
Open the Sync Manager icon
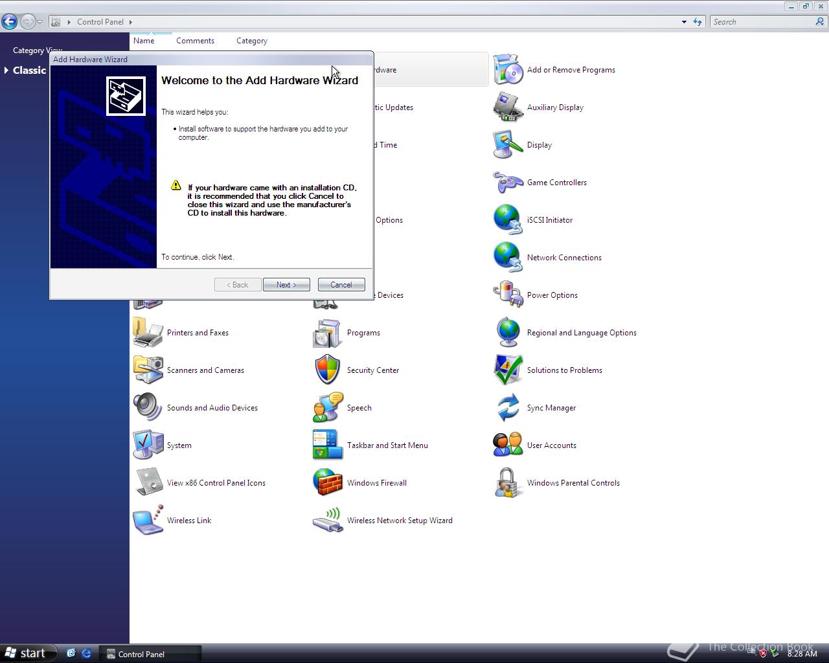(508, 408)
